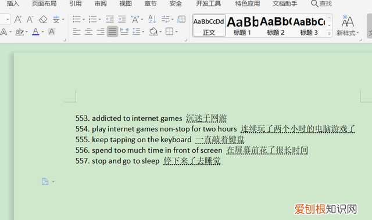Image resolution: width=372 pixels, height=220 pixels.
Task: Apply the 标题 3 style
Action: tap(309, 26)
